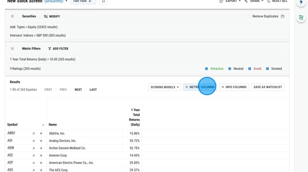The height and width of the screenshot is (172, 308).
Task: Go to the Next results page
Action: pos(78,90)
